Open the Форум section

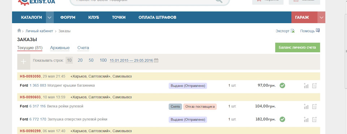coord(68,17)
